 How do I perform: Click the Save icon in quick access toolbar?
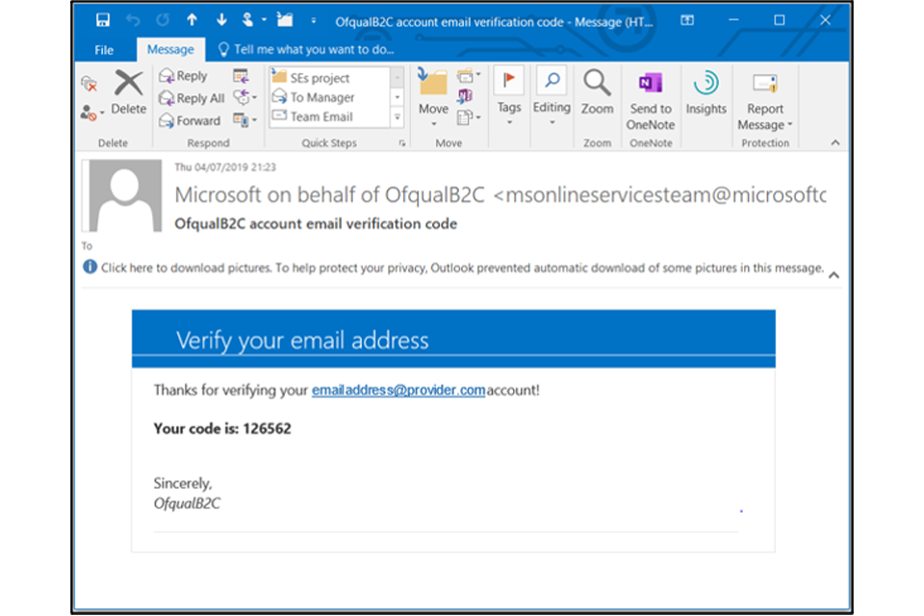pyautogui.click(x=103, y=20)
